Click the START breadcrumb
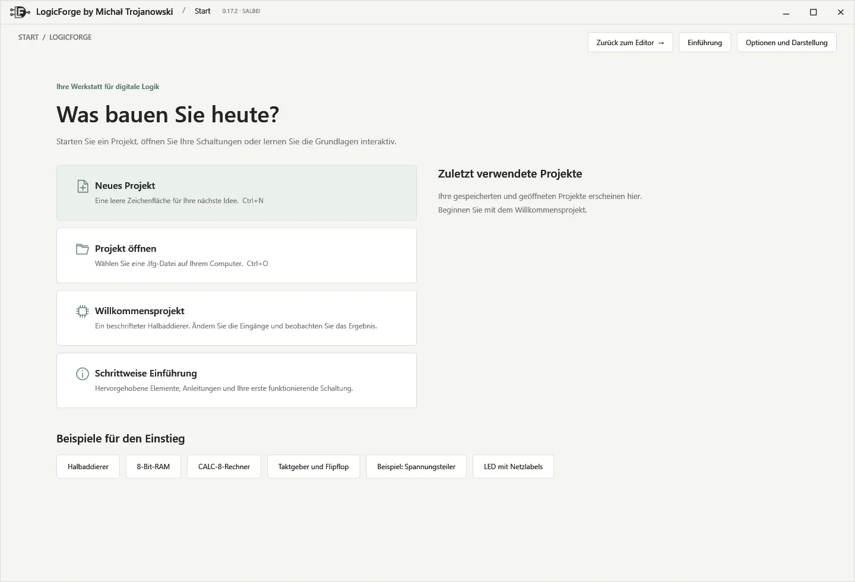 [x=28, y=37]
